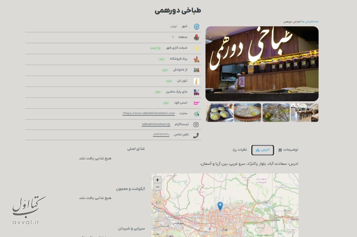Click the left arrow on thumbnail carousel
Viewport: 357px width, 237px height.
click(211, 113)
